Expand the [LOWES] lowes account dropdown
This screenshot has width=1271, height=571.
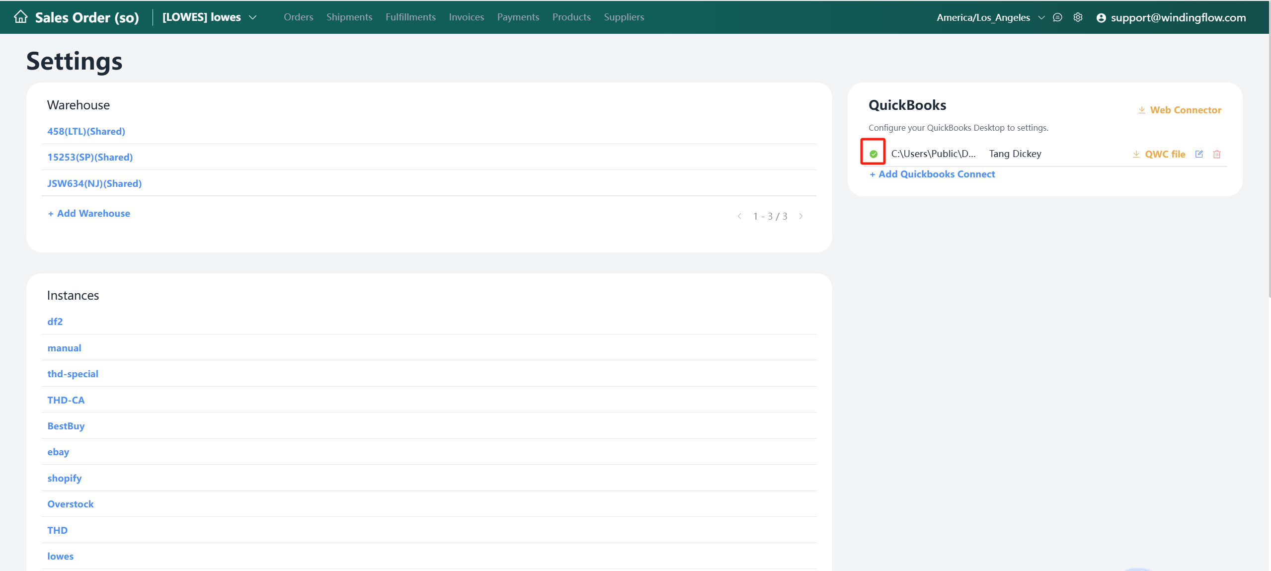253,17
